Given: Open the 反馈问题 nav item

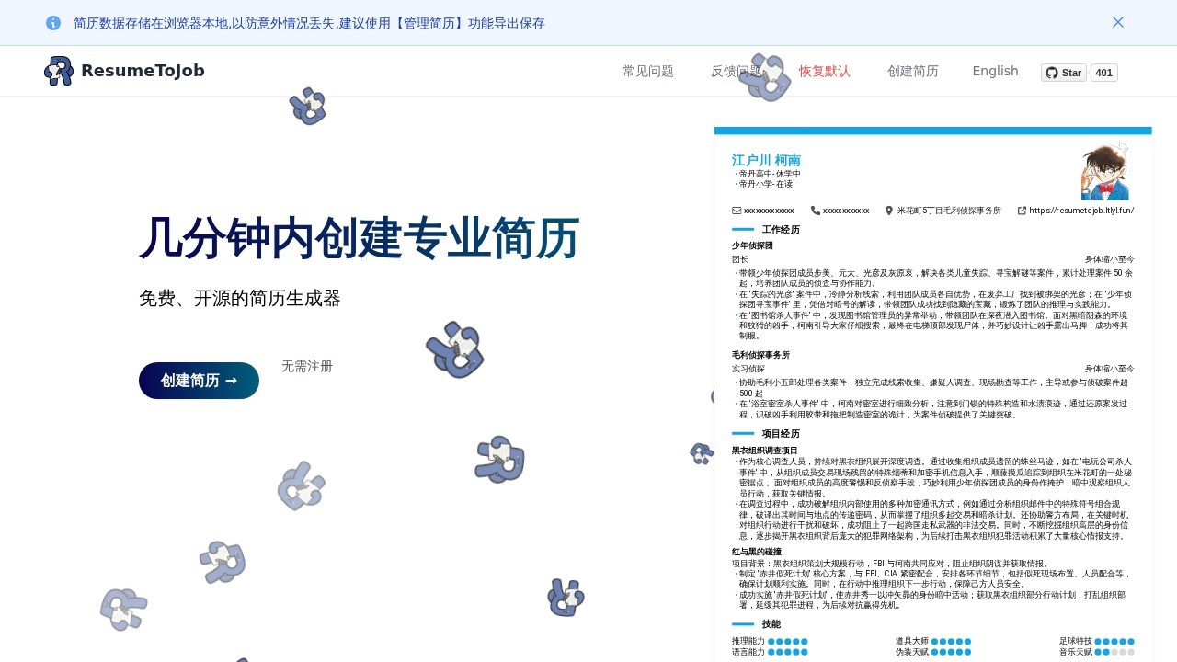Looking at the screenshot, I should click(736, 71).
